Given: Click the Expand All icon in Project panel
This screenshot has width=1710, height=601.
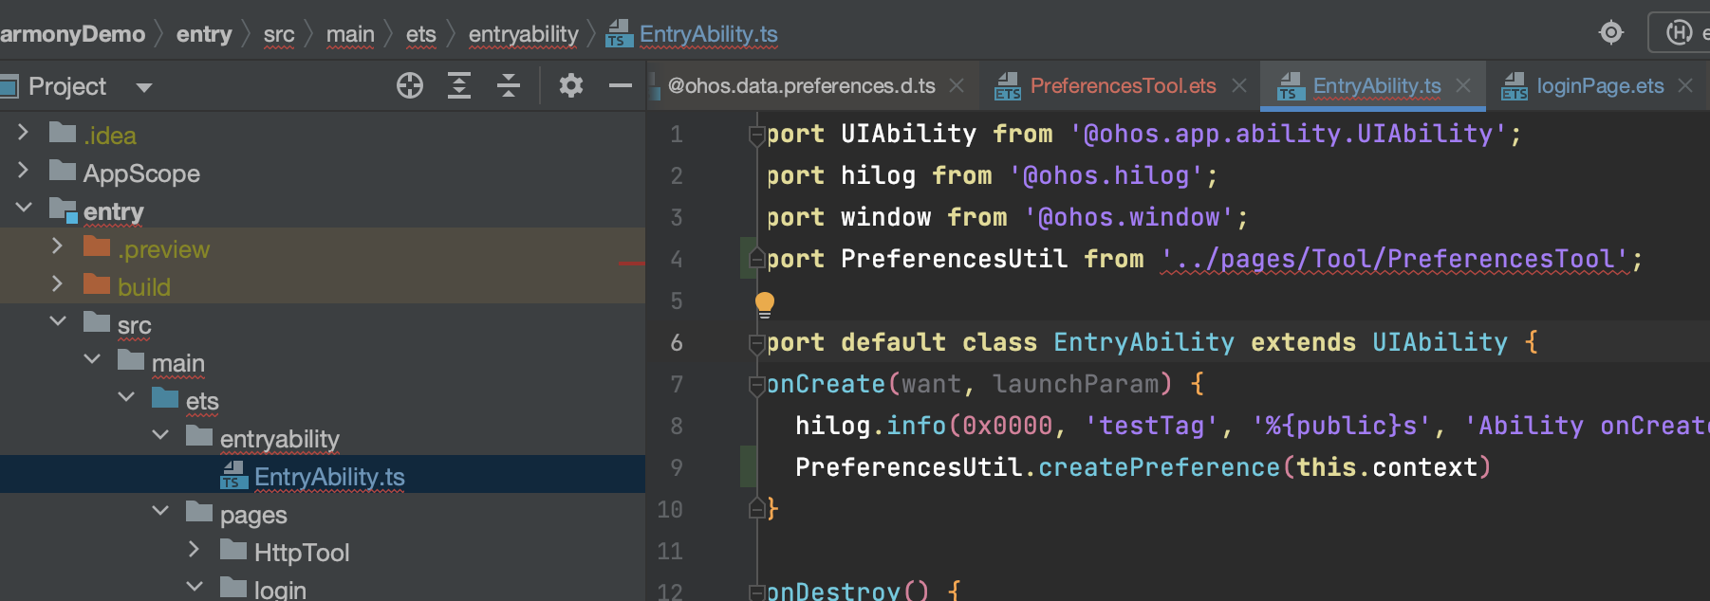Looking at the screenshot, I should pyautogui.click(x=459, y=86).
